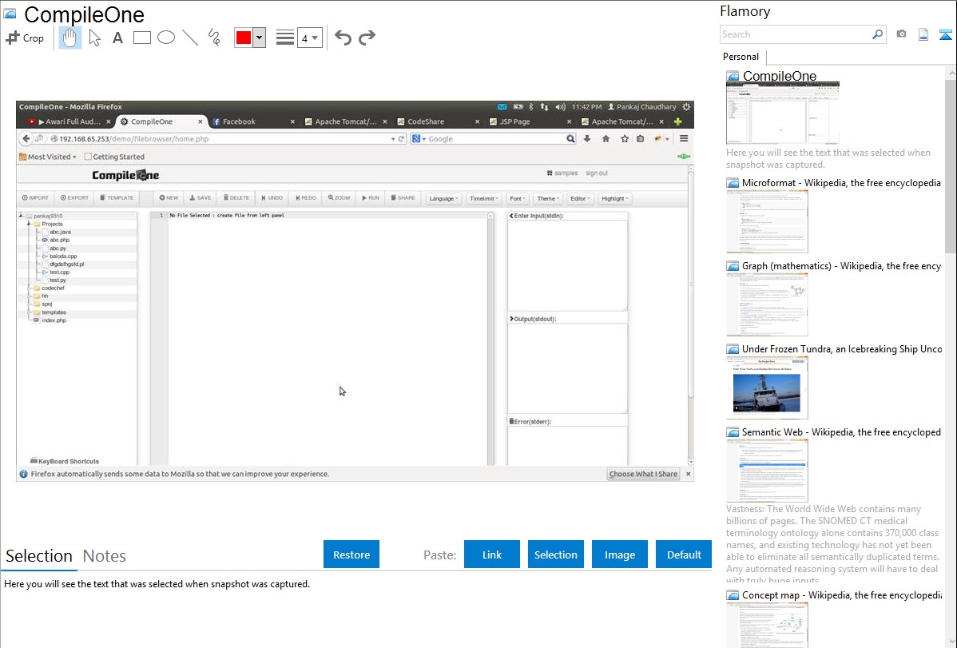Image resolution: width=957 pixels, height=648 pixels.
Task: Open the CompileOne snapshot thumbnail in sidebar
Action: point(782,113)
